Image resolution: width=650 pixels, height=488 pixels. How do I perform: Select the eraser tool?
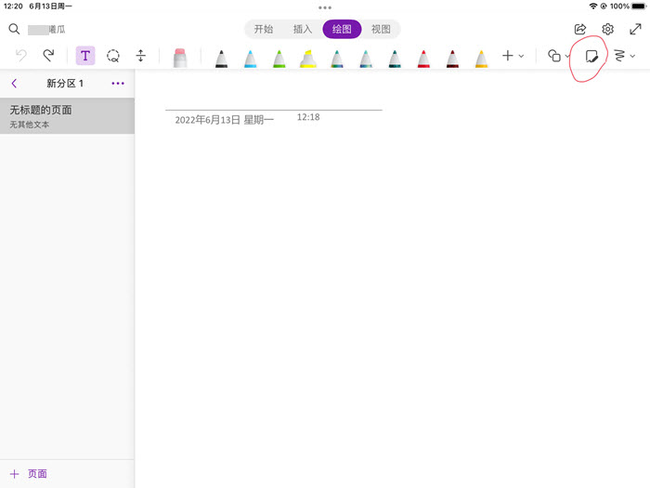click(x=180, y=58)
